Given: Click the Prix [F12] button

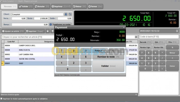Looking at the screenshot, I should point(173,42).
